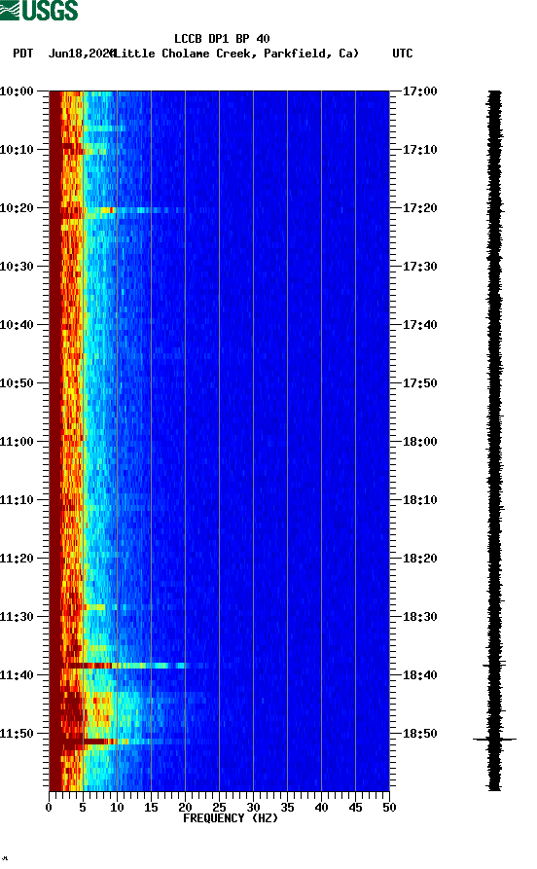Click the "11:40" PDT time label

tap(17, 675)
